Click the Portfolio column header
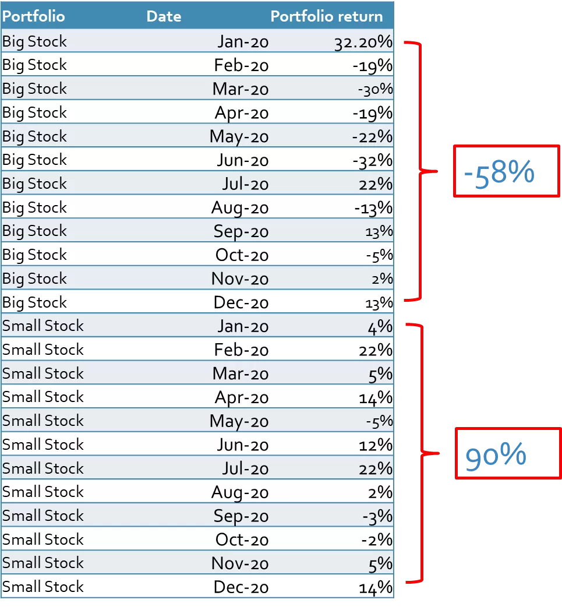The width and height of the screenshot is (562, 610). [x=33, y=16]
